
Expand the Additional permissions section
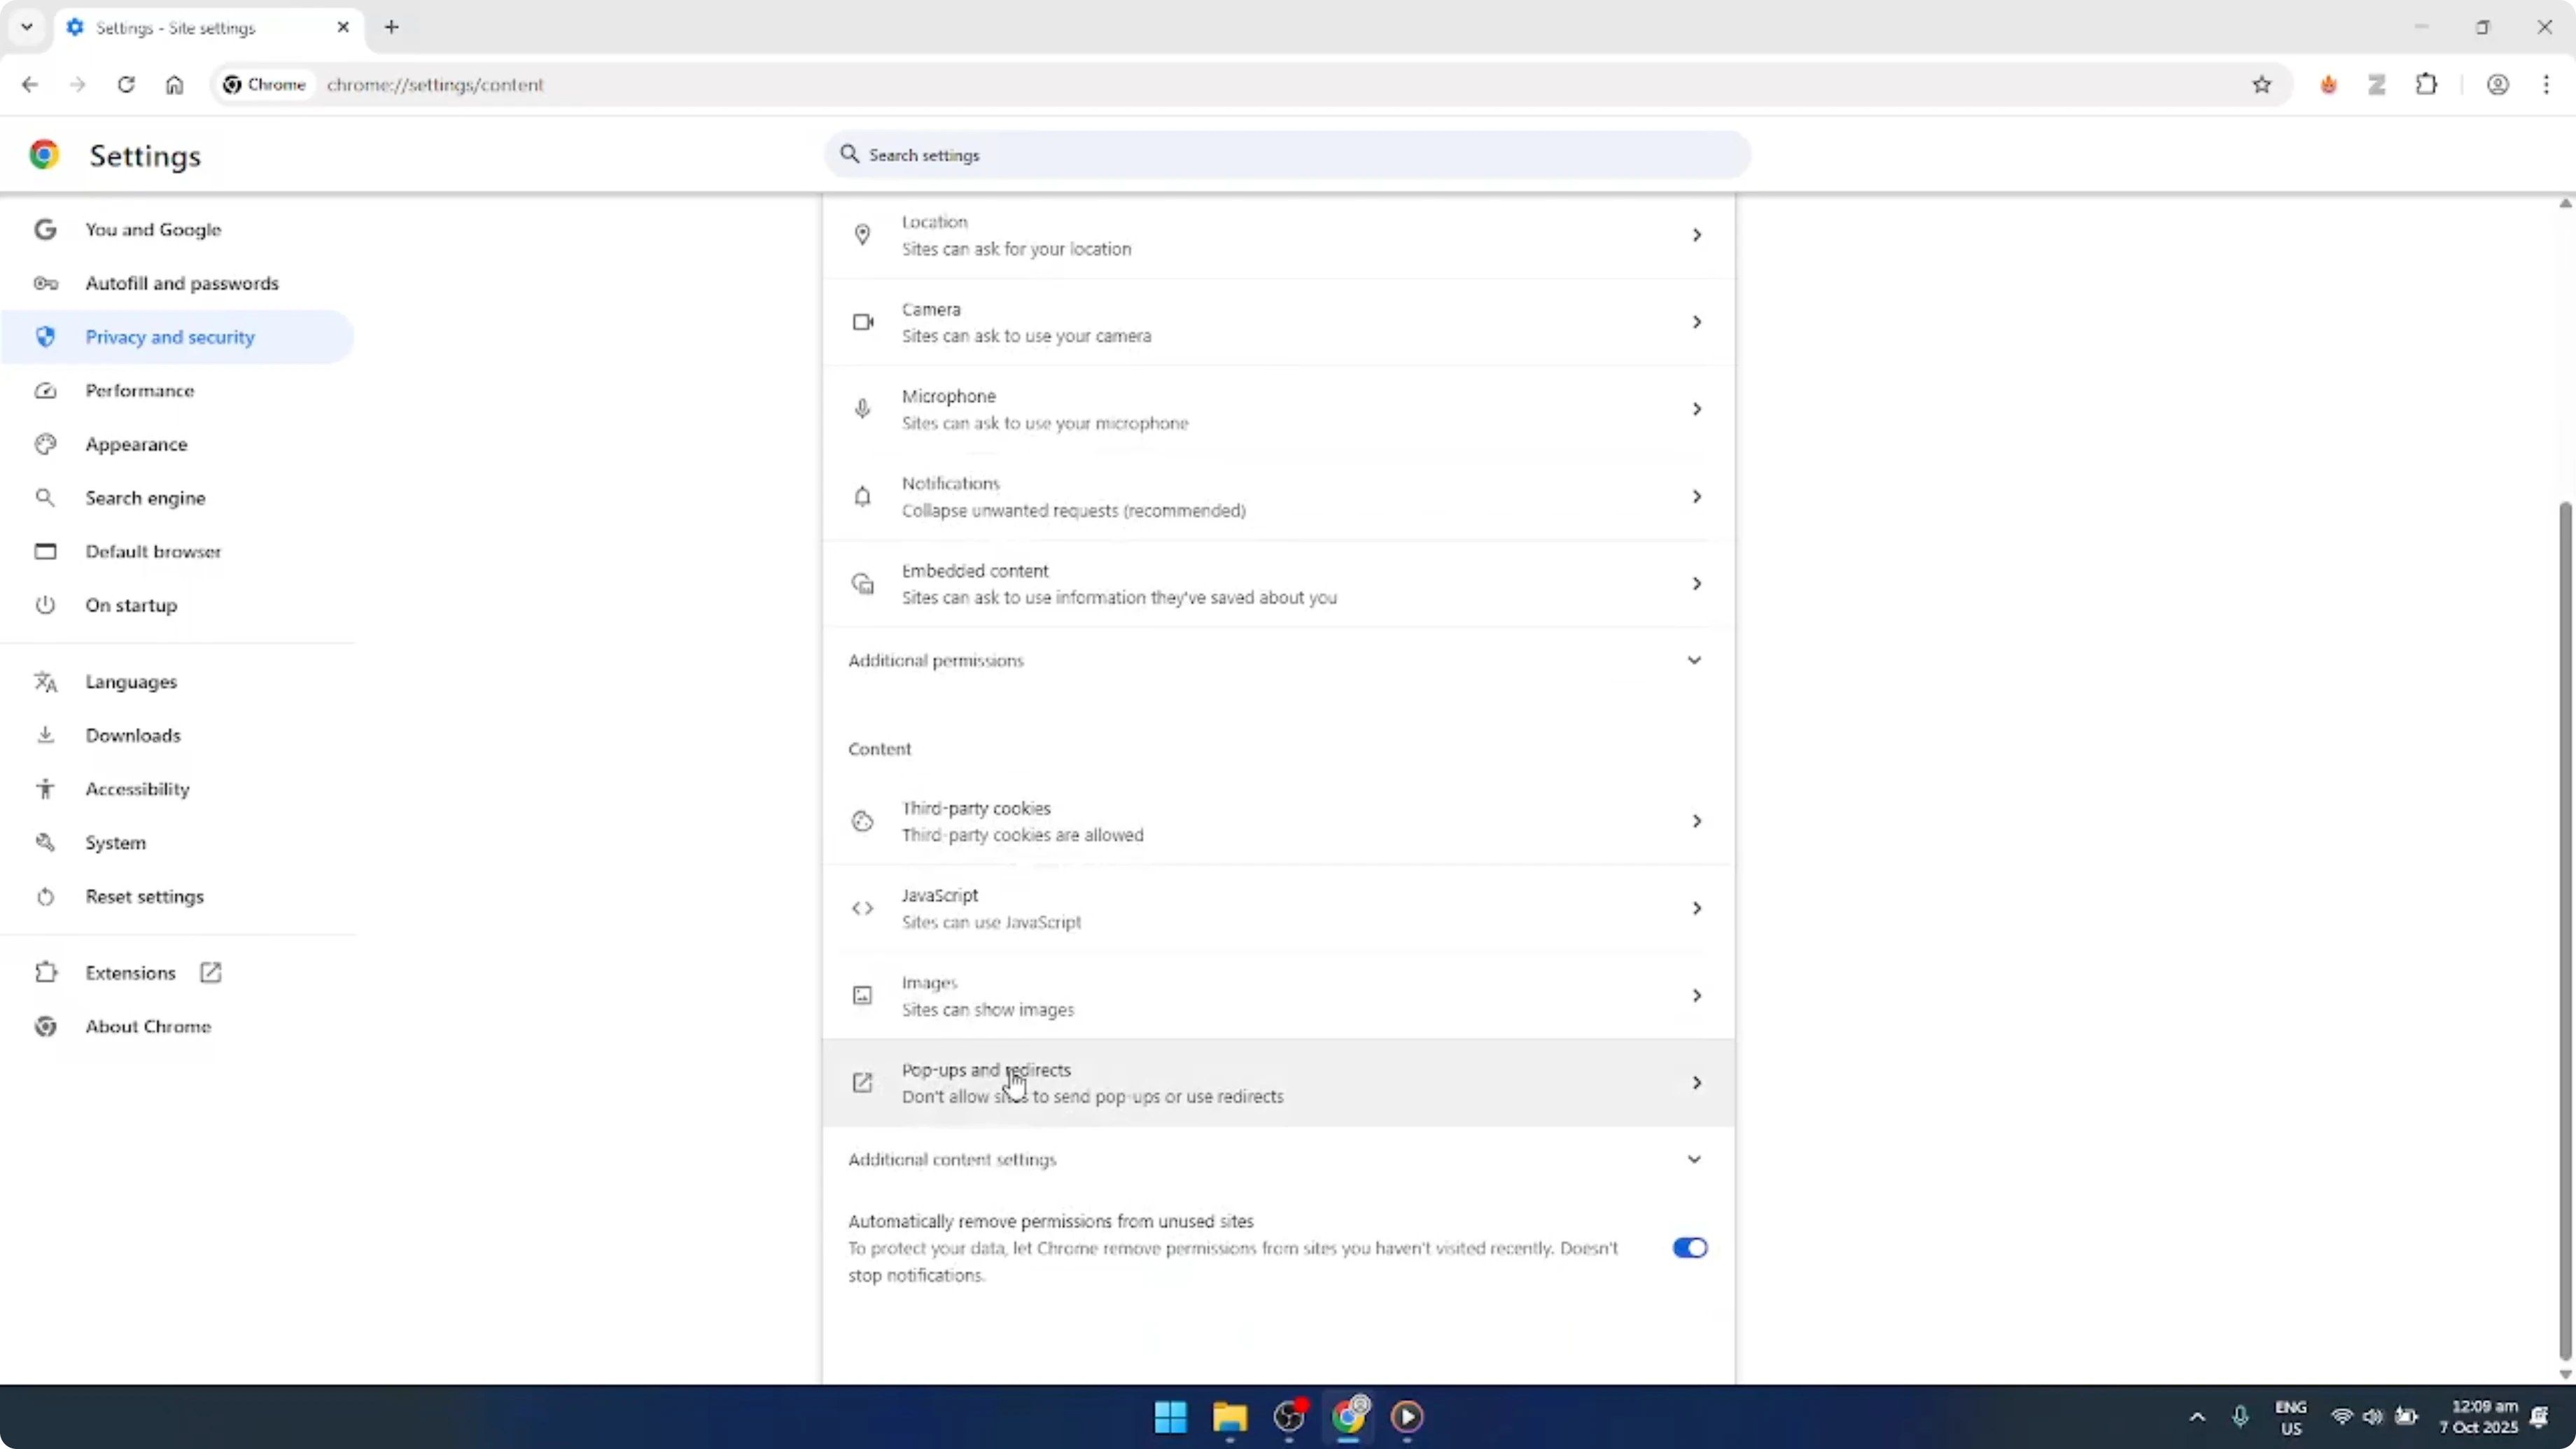click(1693, 660)
